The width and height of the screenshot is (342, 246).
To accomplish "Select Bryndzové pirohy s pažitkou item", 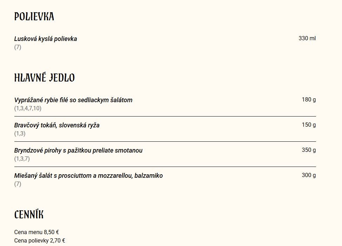I will [78, 150].
